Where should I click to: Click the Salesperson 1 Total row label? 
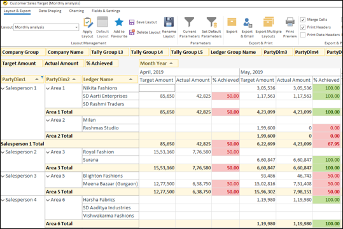(22, 144)
